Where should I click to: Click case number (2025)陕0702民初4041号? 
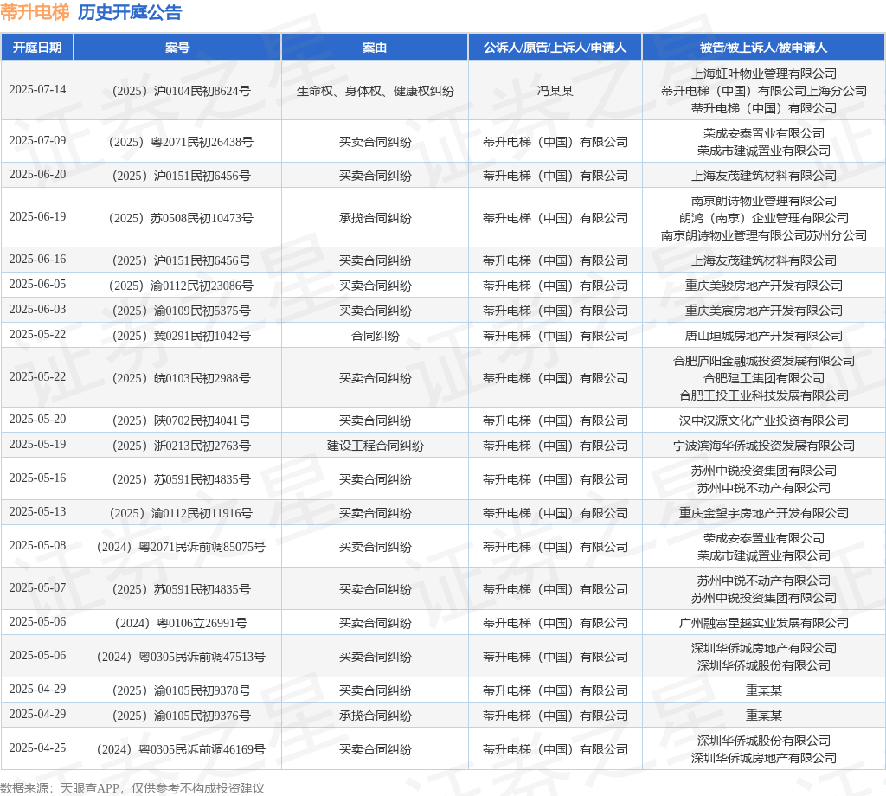coord(182,420)
